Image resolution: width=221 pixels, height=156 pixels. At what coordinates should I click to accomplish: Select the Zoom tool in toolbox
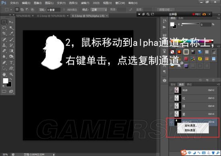[x=11, y=74]
